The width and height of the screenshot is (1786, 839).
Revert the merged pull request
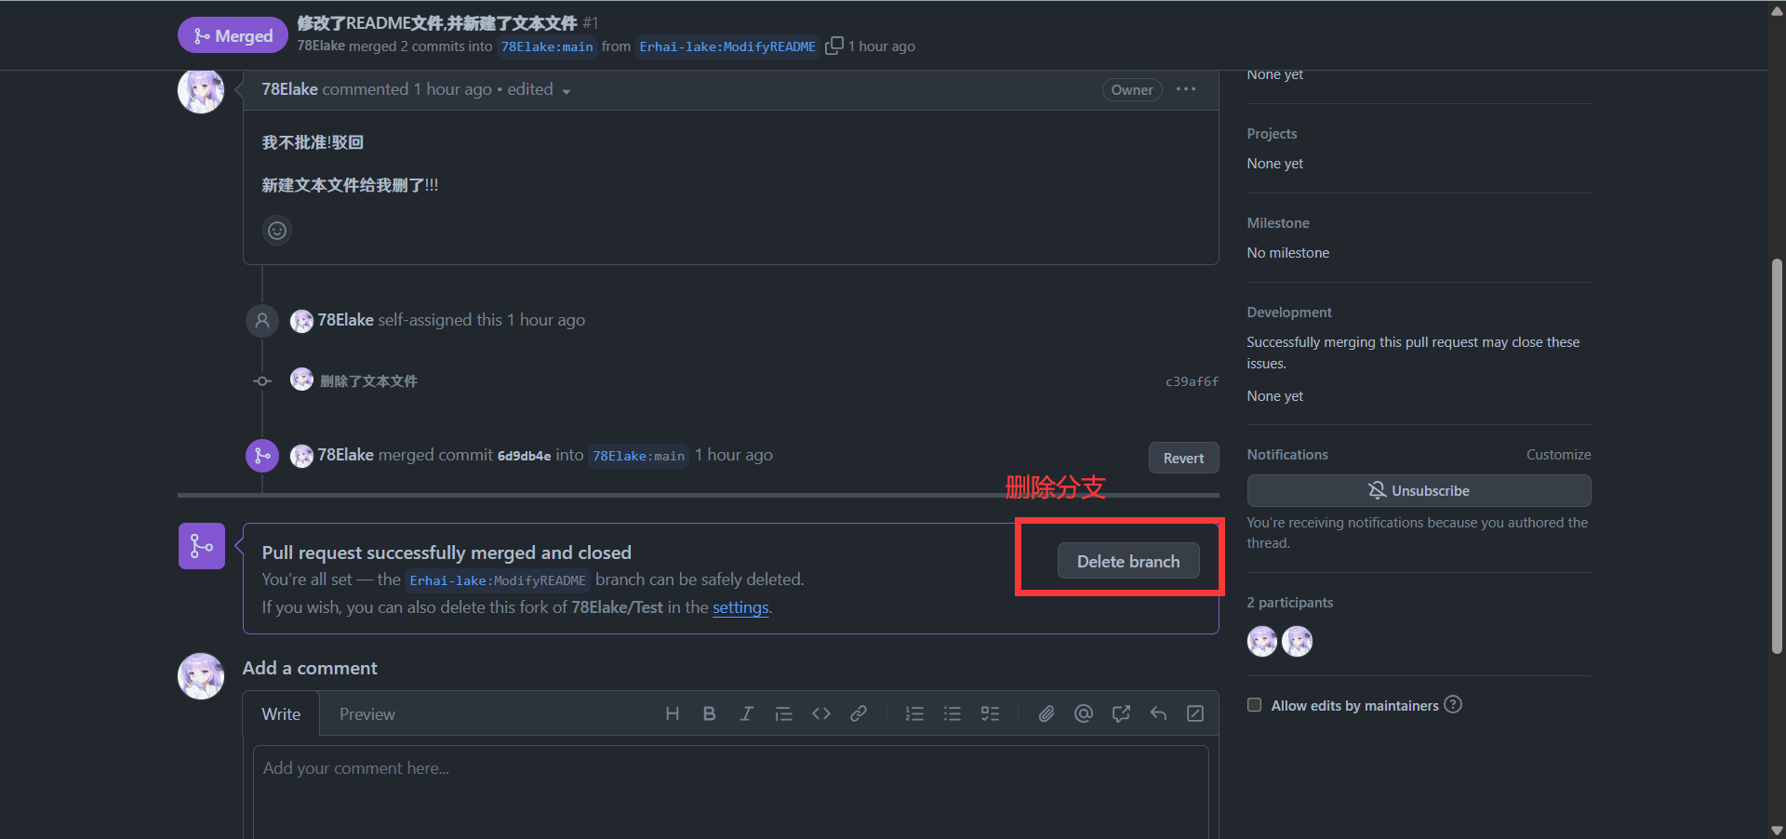[1183, 458]
